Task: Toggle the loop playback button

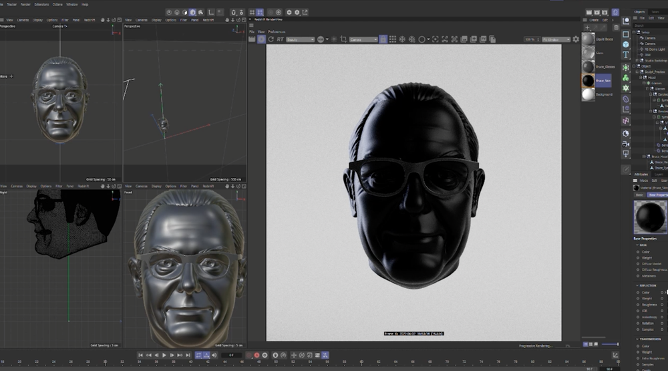Action: tap(199, 355)
